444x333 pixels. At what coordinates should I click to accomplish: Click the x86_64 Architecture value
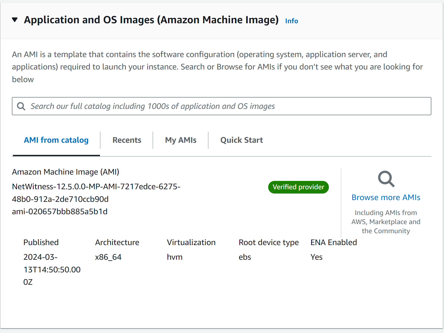(x=108, y=257)
